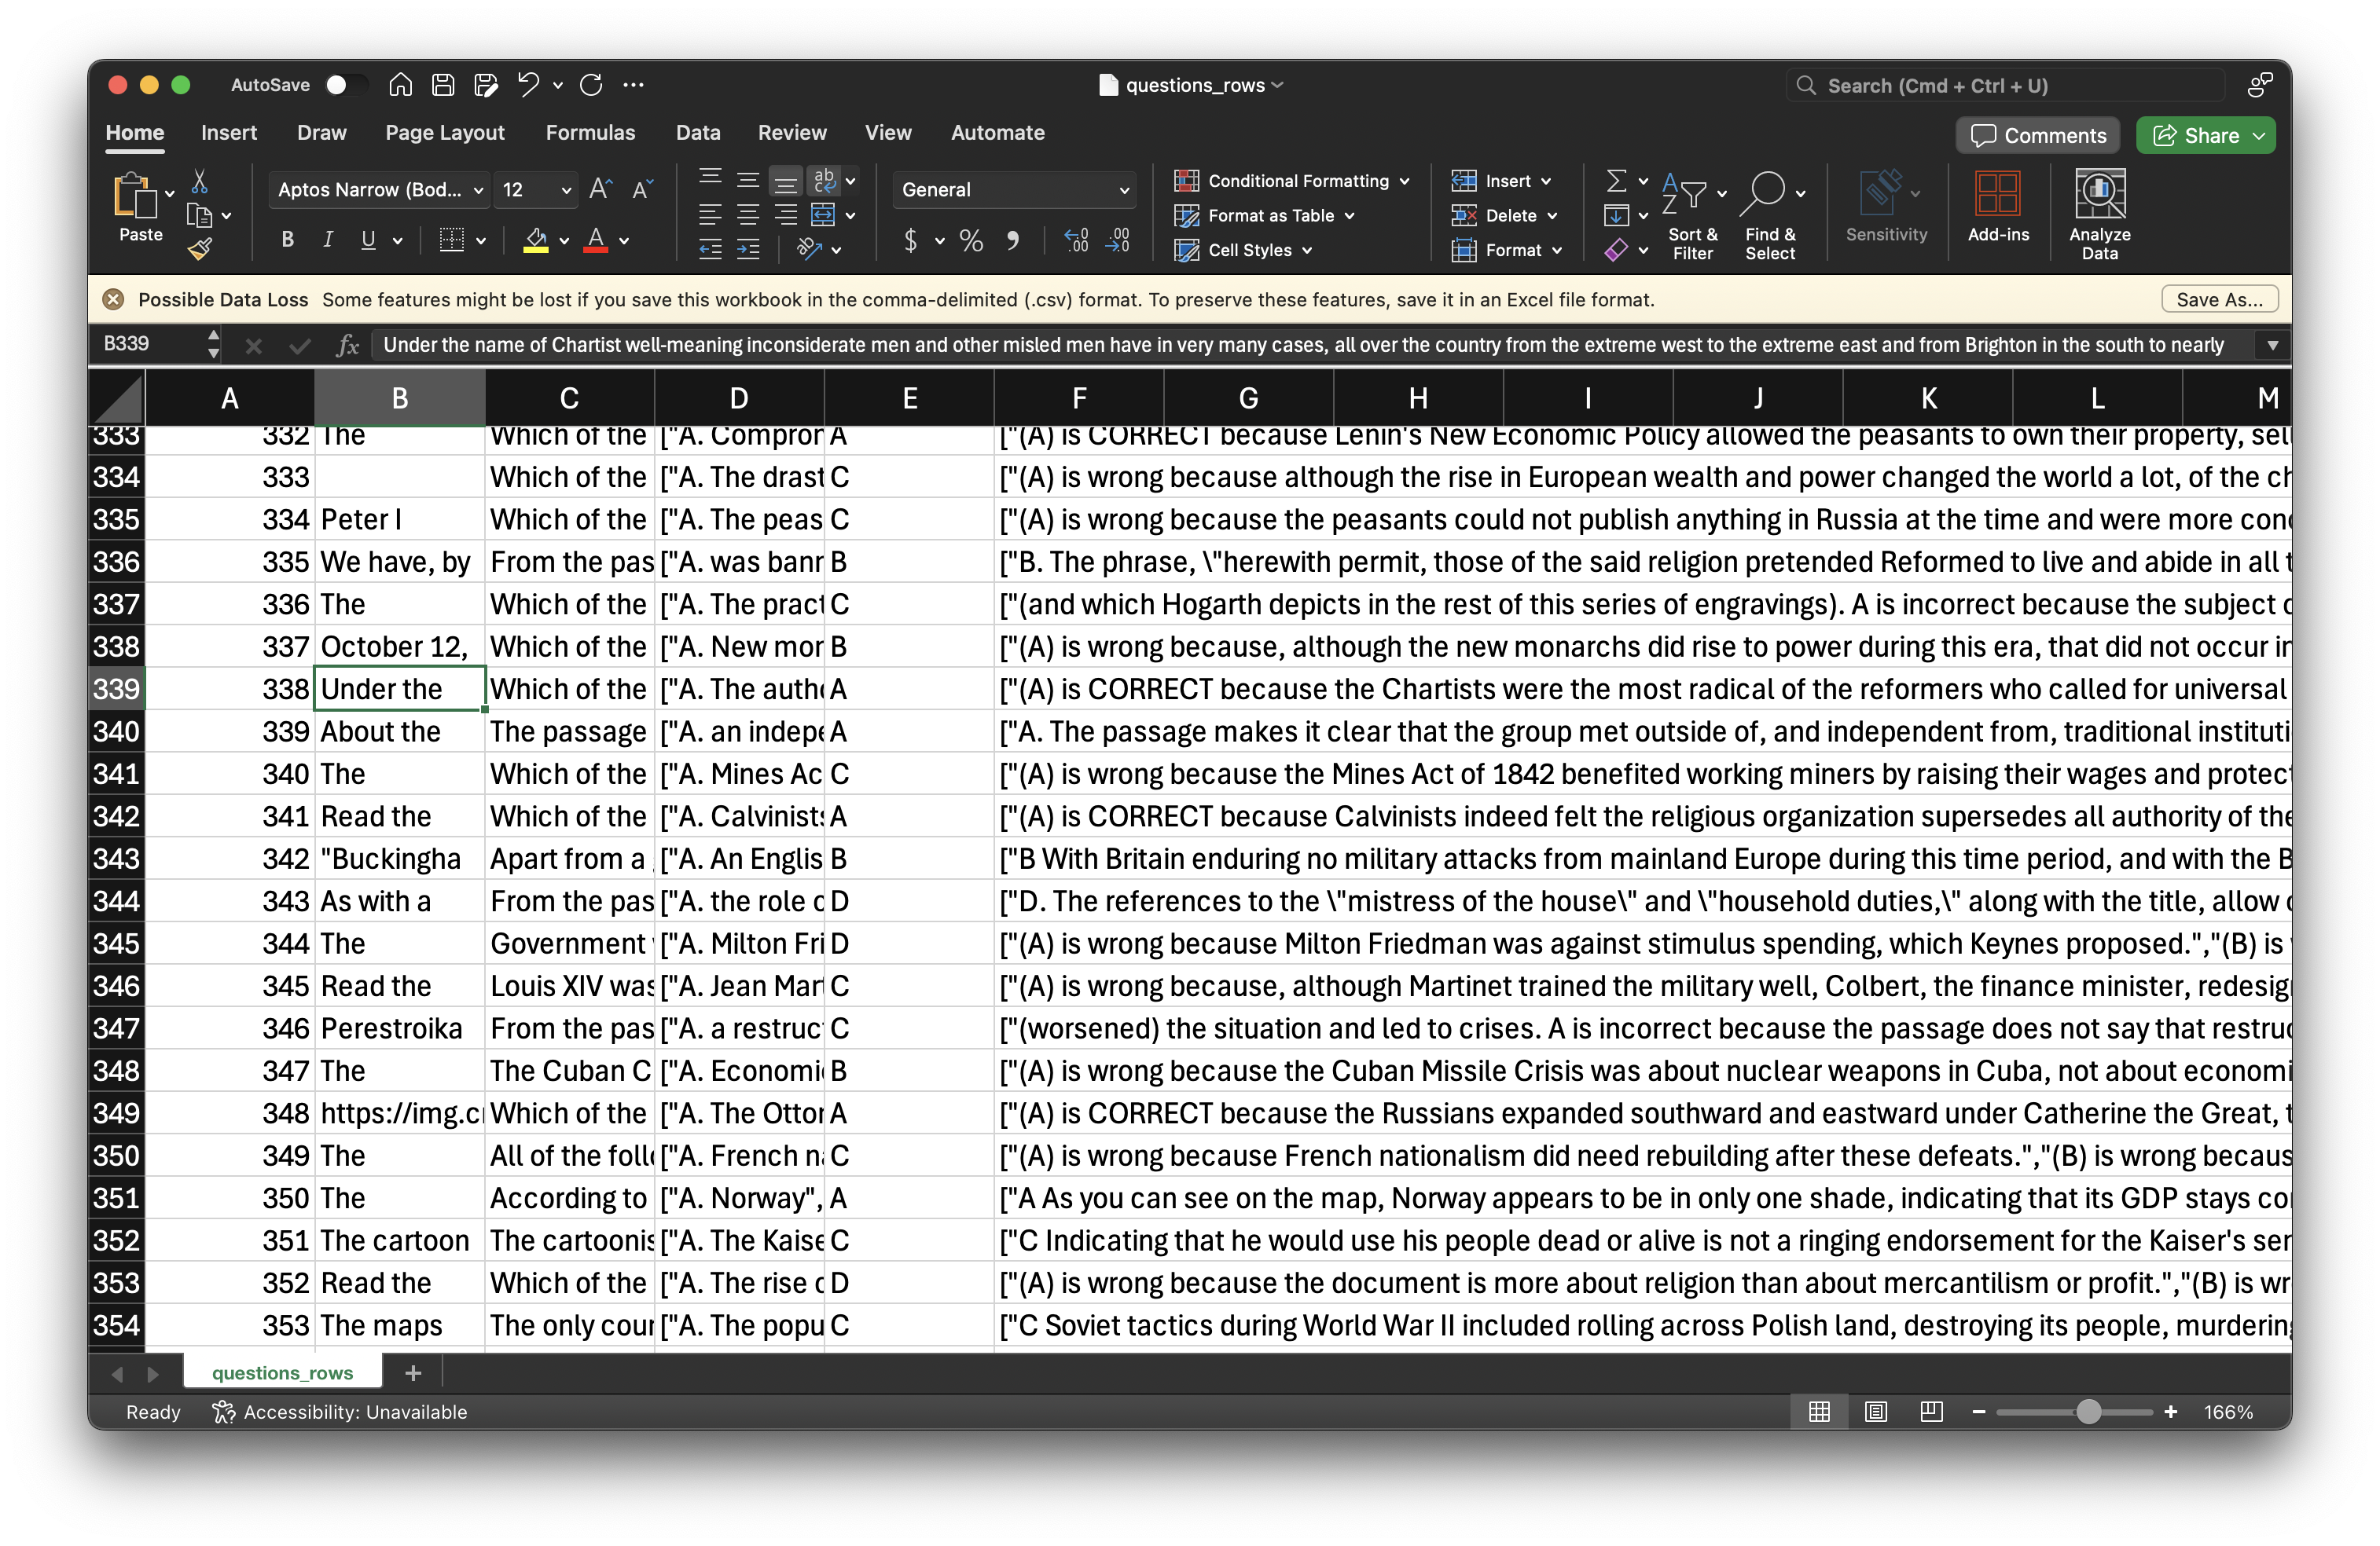Viewport: 2380px width, 1546px height.
Task: Click zoom in plus button
Action: click(x=2170, y=1412)
